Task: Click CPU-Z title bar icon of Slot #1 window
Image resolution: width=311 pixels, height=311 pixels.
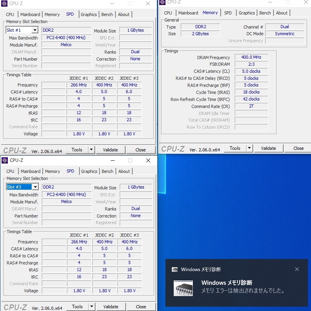Action: coord(4,4)
